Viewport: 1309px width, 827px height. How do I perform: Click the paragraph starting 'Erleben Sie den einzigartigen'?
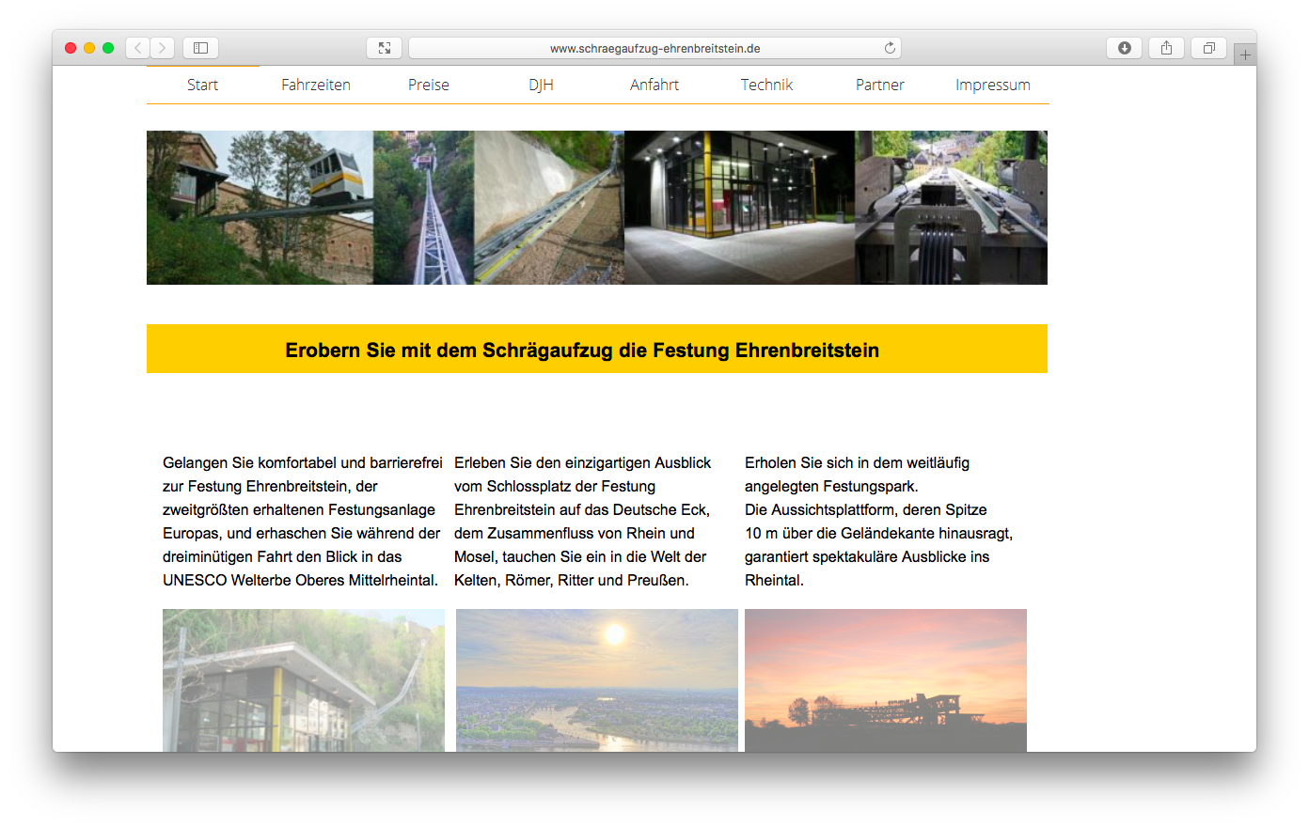coord(583,522)
